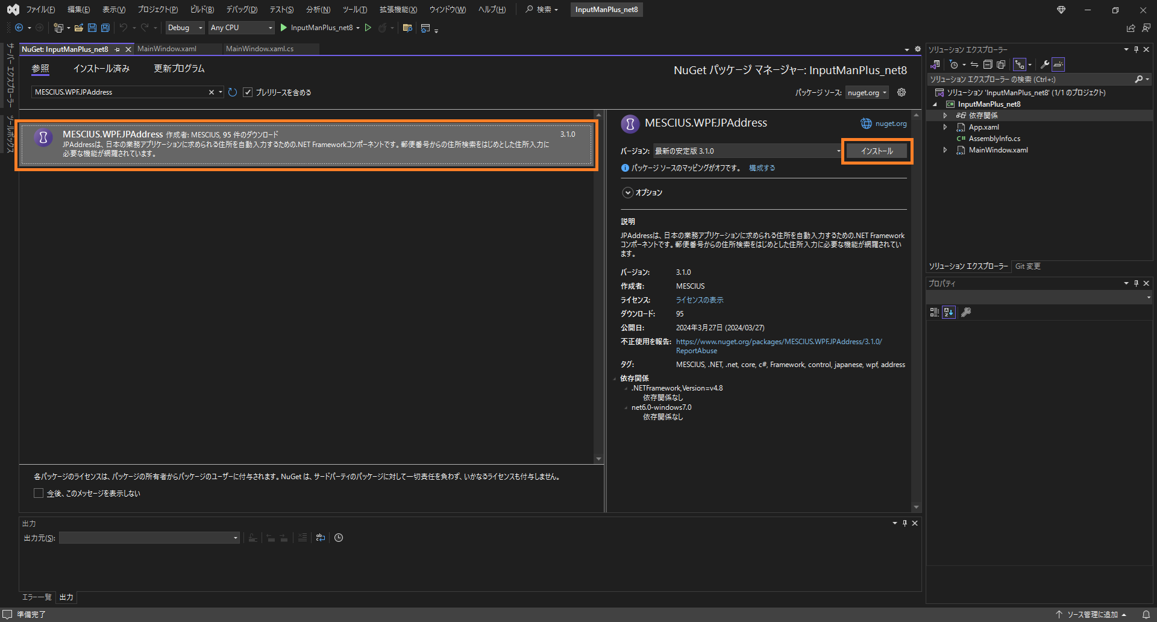Image resolution: width=1157 pixels, height=622 pixels.
Task: Collapse All in Solution Explorer
Action: pyautogui.click(x=988, y=64)
